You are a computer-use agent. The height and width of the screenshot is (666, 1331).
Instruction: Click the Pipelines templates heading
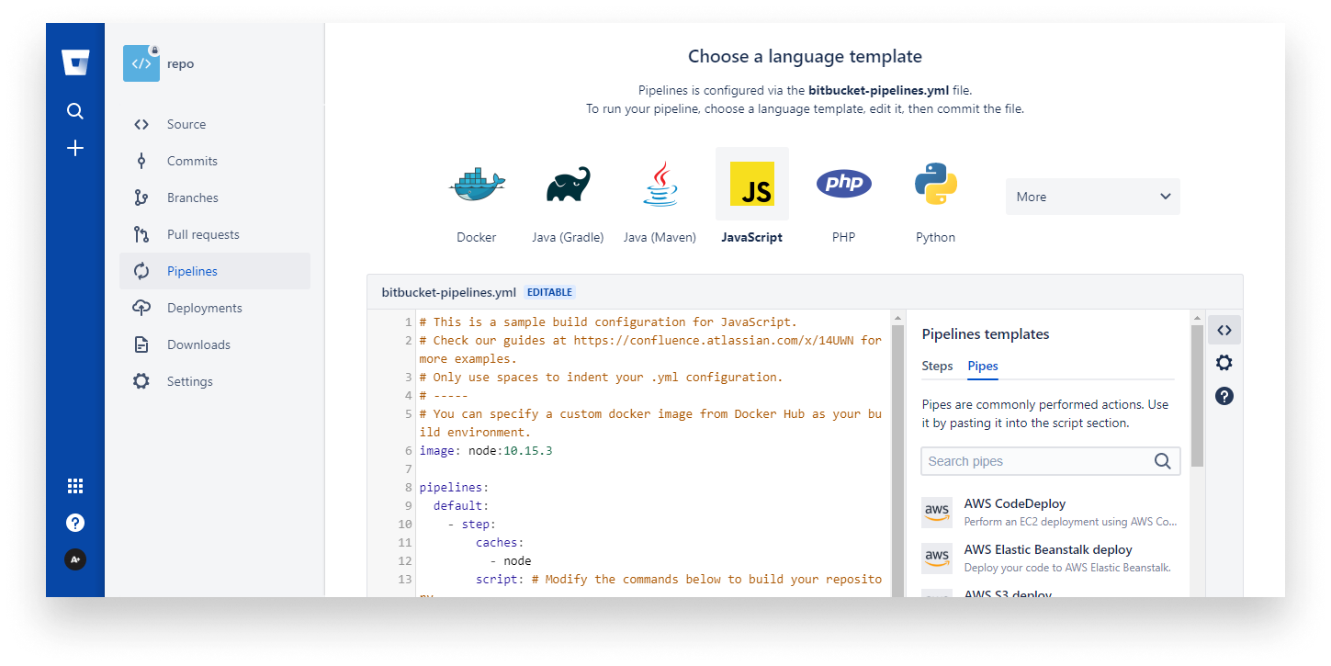click(986, 334)
